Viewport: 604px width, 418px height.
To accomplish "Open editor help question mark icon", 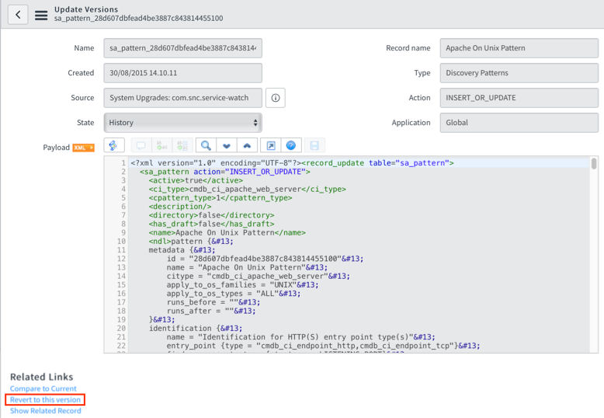I will coord(291,146).
